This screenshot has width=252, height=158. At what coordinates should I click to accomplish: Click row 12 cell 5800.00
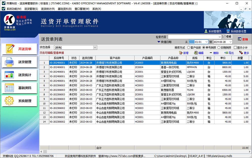tap(223, 113)
